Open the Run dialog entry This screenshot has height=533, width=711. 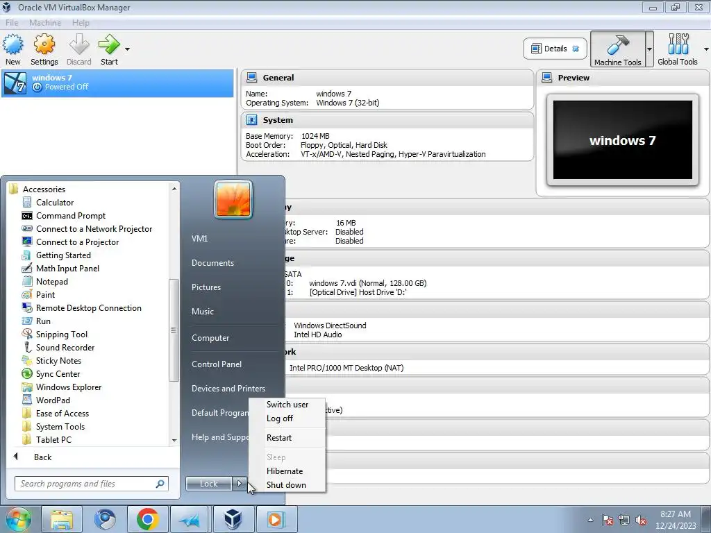point(43,321)
